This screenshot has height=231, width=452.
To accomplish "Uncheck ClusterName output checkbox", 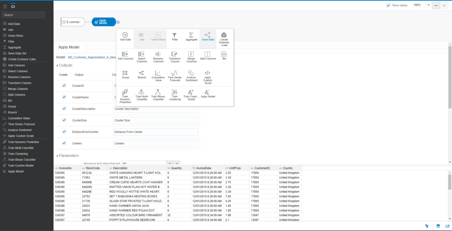I will pos(64,97).
